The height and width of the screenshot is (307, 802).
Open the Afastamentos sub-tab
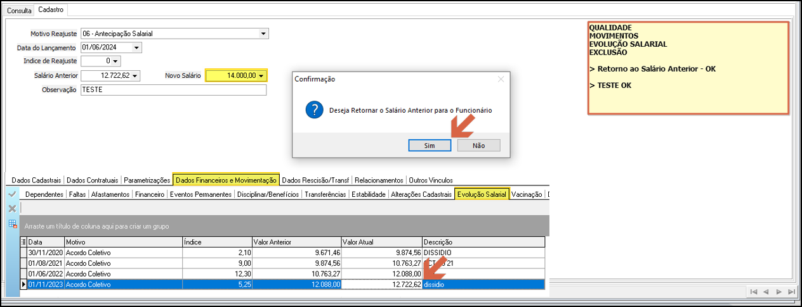(110, 194)
